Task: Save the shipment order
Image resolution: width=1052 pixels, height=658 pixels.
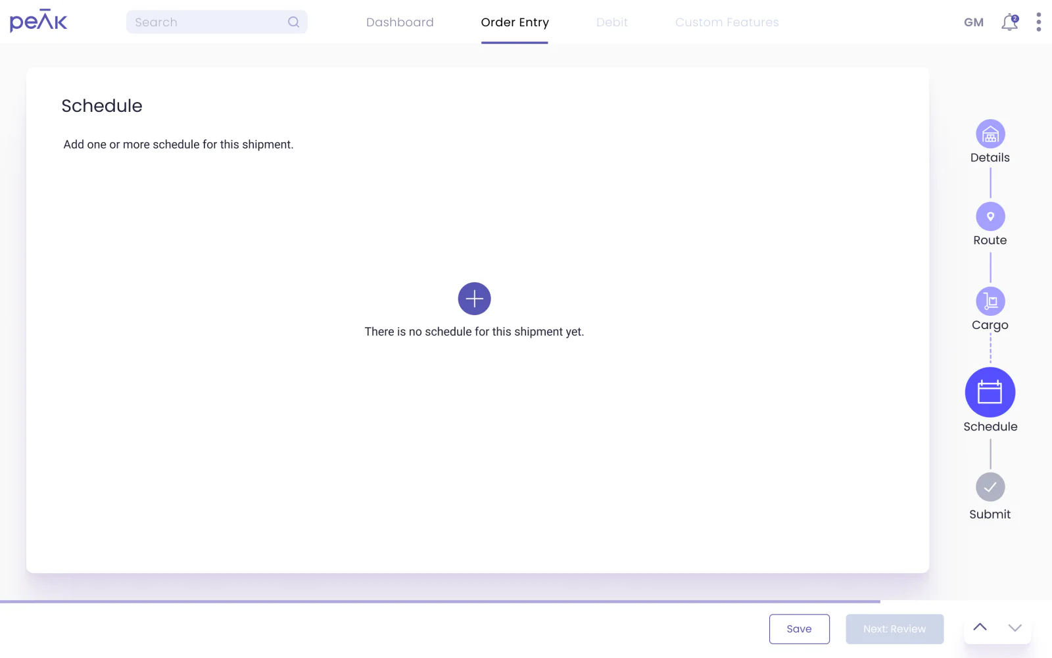Action: (800, 629)
